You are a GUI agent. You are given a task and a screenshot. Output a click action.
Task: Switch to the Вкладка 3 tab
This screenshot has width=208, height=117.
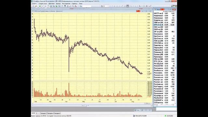[x=44, y=113]
